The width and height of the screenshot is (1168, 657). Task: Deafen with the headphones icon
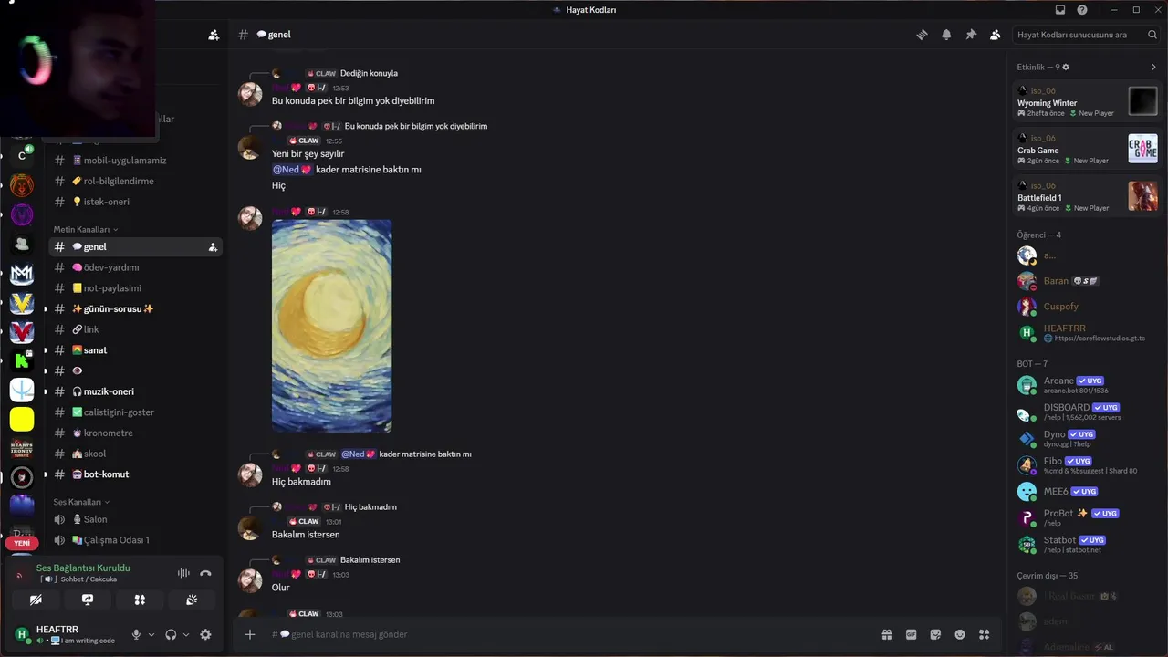pyautogui.click(x=171, y=634)
